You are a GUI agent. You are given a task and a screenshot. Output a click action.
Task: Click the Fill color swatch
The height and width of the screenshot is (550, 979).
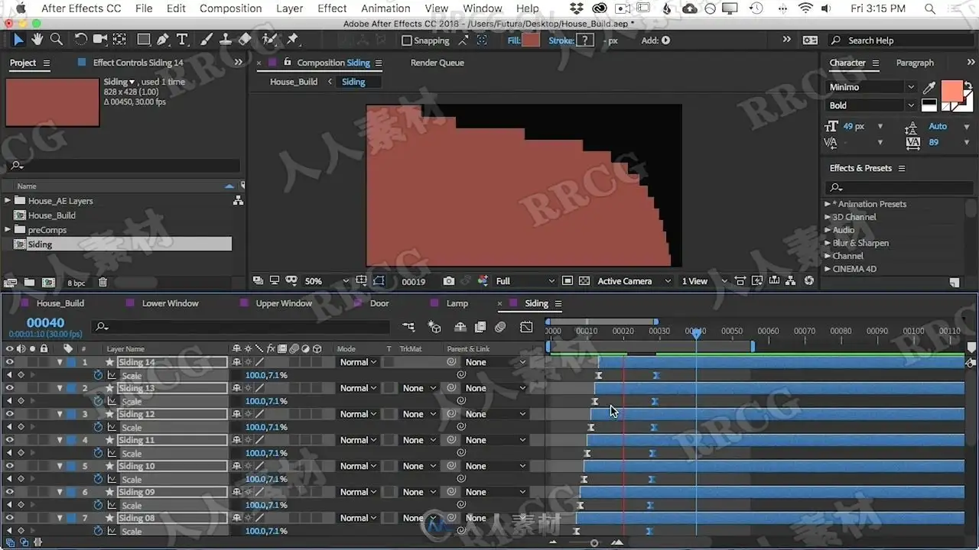pos(531,40)
